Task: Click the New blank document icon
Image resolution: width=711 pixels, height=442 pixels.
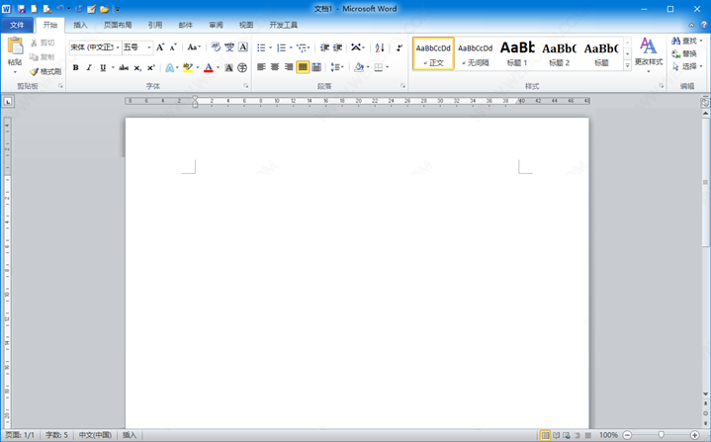Action: coord(34,9)
